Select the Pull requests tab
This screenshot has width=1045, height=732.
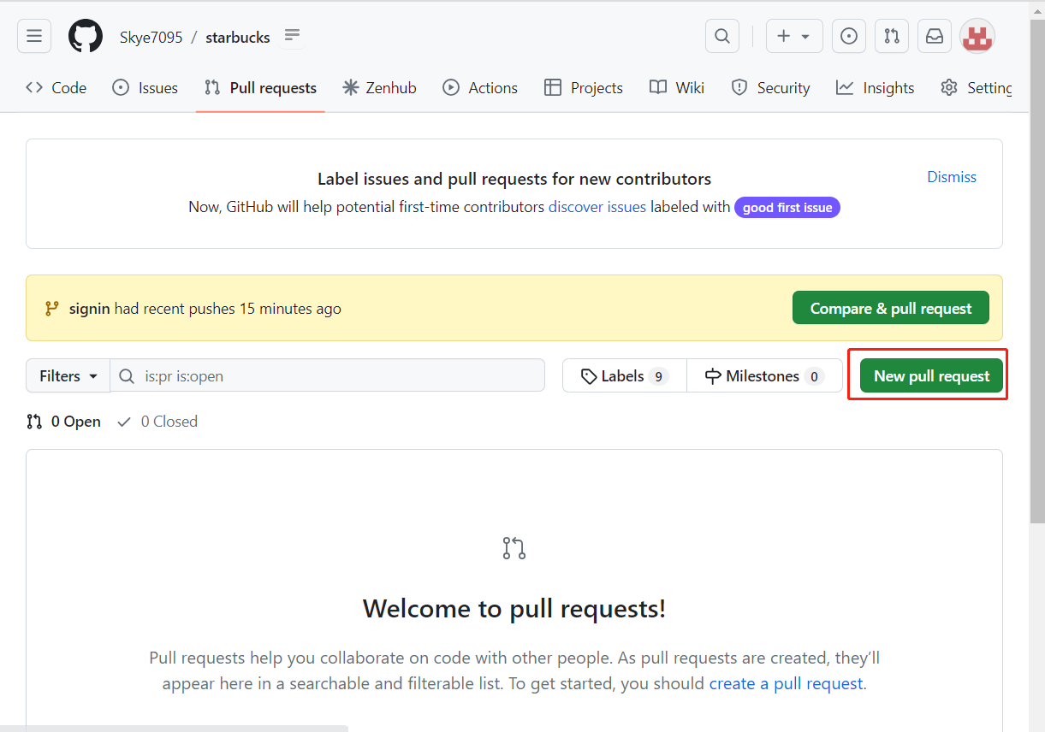pos(260,87)
